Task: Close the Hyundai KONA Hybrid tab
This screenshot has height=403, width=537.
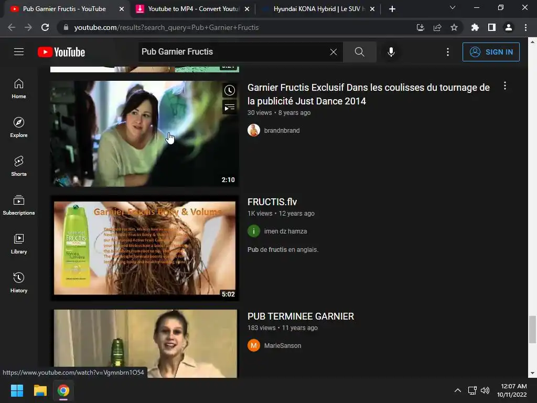Action: click(372, 9)
